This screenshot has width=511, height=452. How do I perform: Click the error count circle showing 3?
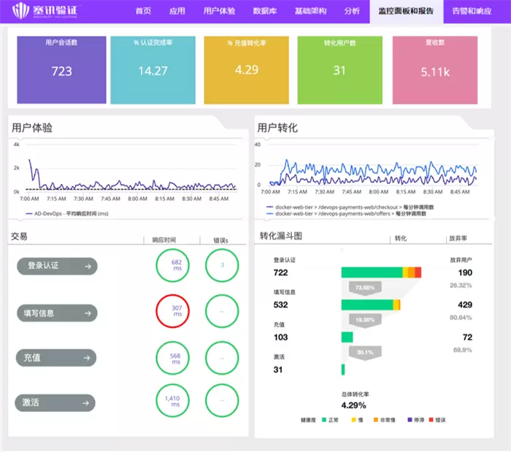tap(222, 266)
